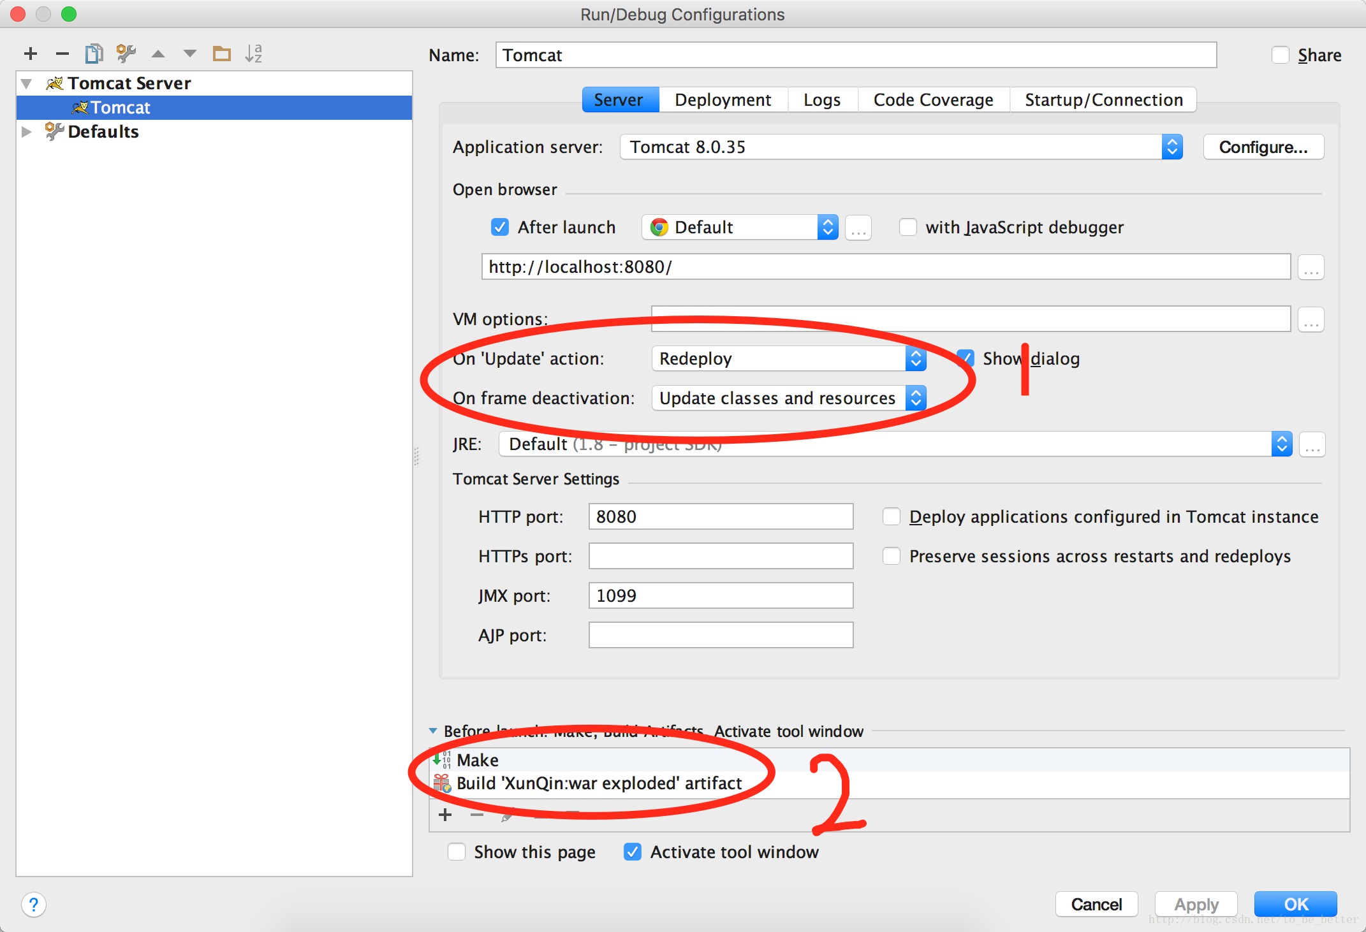1366x932 pixels.
Task: Switch to the Deployment tab
Action: tap(723, 100)
